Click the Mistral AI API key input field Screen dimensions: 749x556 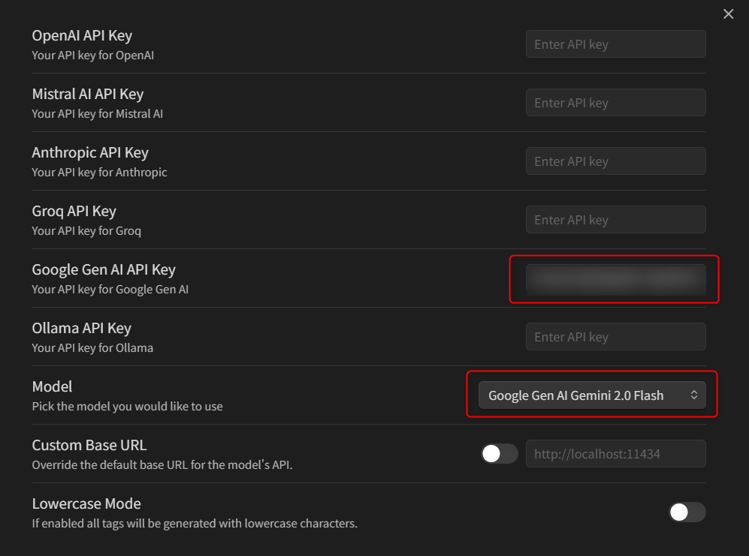[x=616, y=103]
